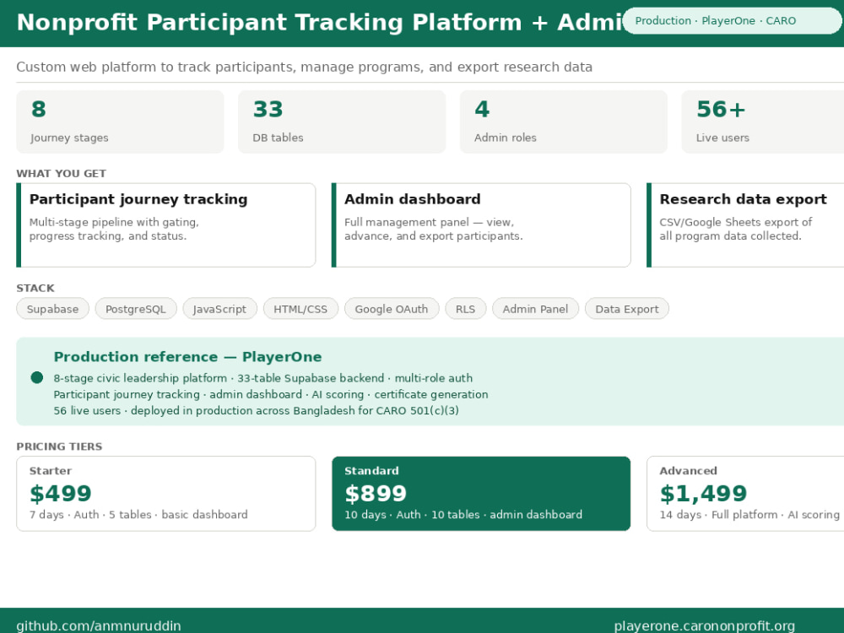Open the github.com/anmnuruddin footer link
The width and height of the screenshot is (844, 633).
coord(99,626)
